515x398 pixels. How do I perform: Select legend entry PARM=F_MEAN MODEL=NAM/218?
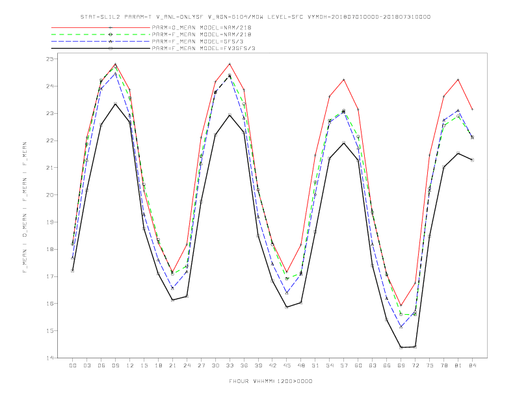[202, 34]
